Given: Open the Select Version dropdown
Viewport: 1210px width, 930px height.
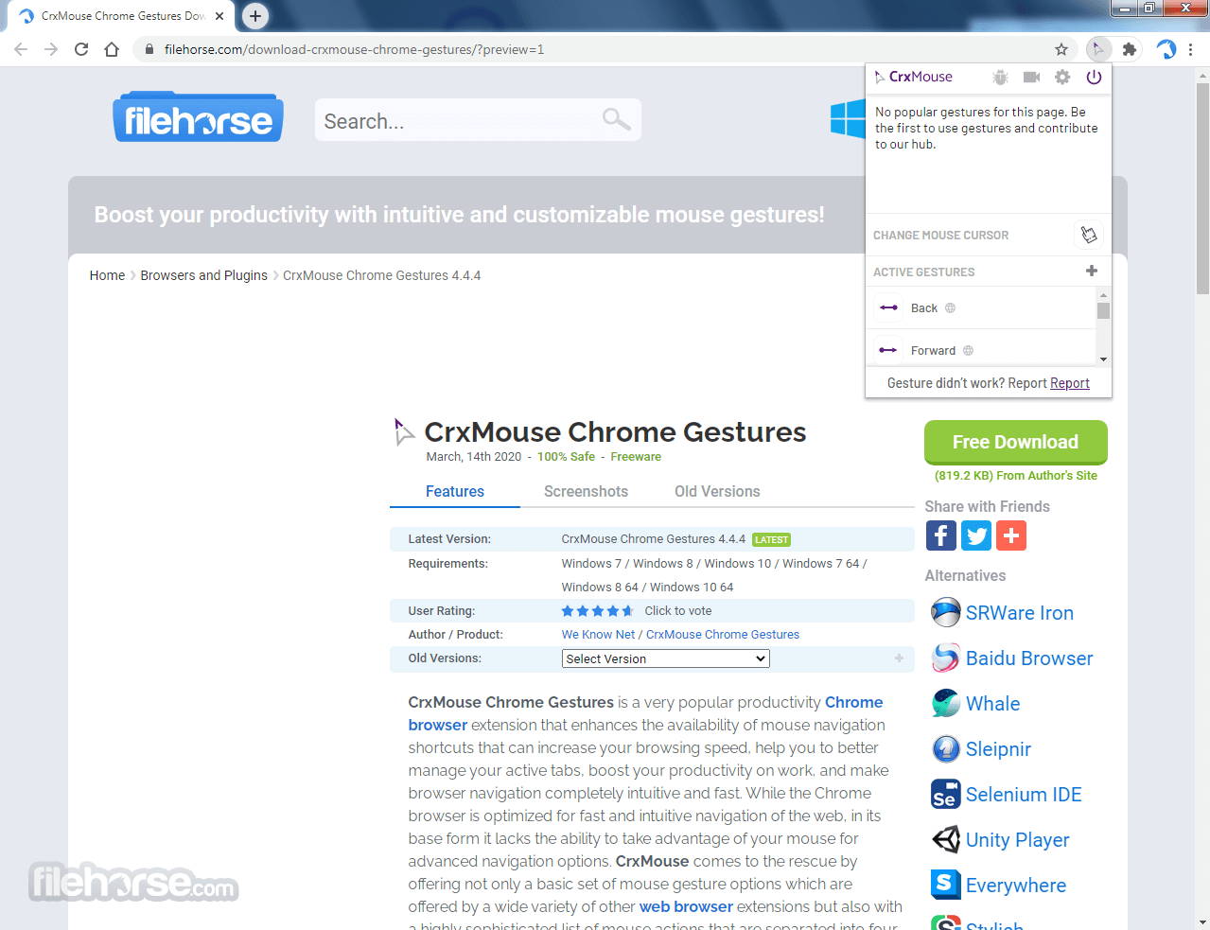Looking at the screenshot, I should (665, 658).
